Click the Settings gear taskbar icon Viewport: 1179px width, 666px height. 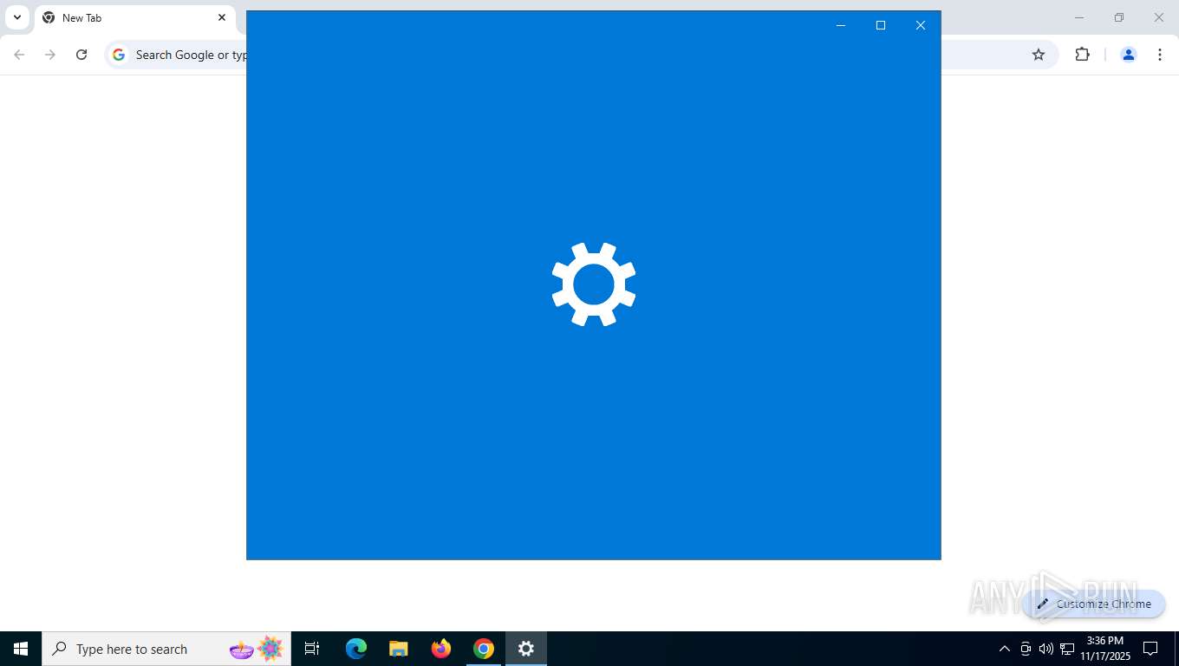point(526,649)
